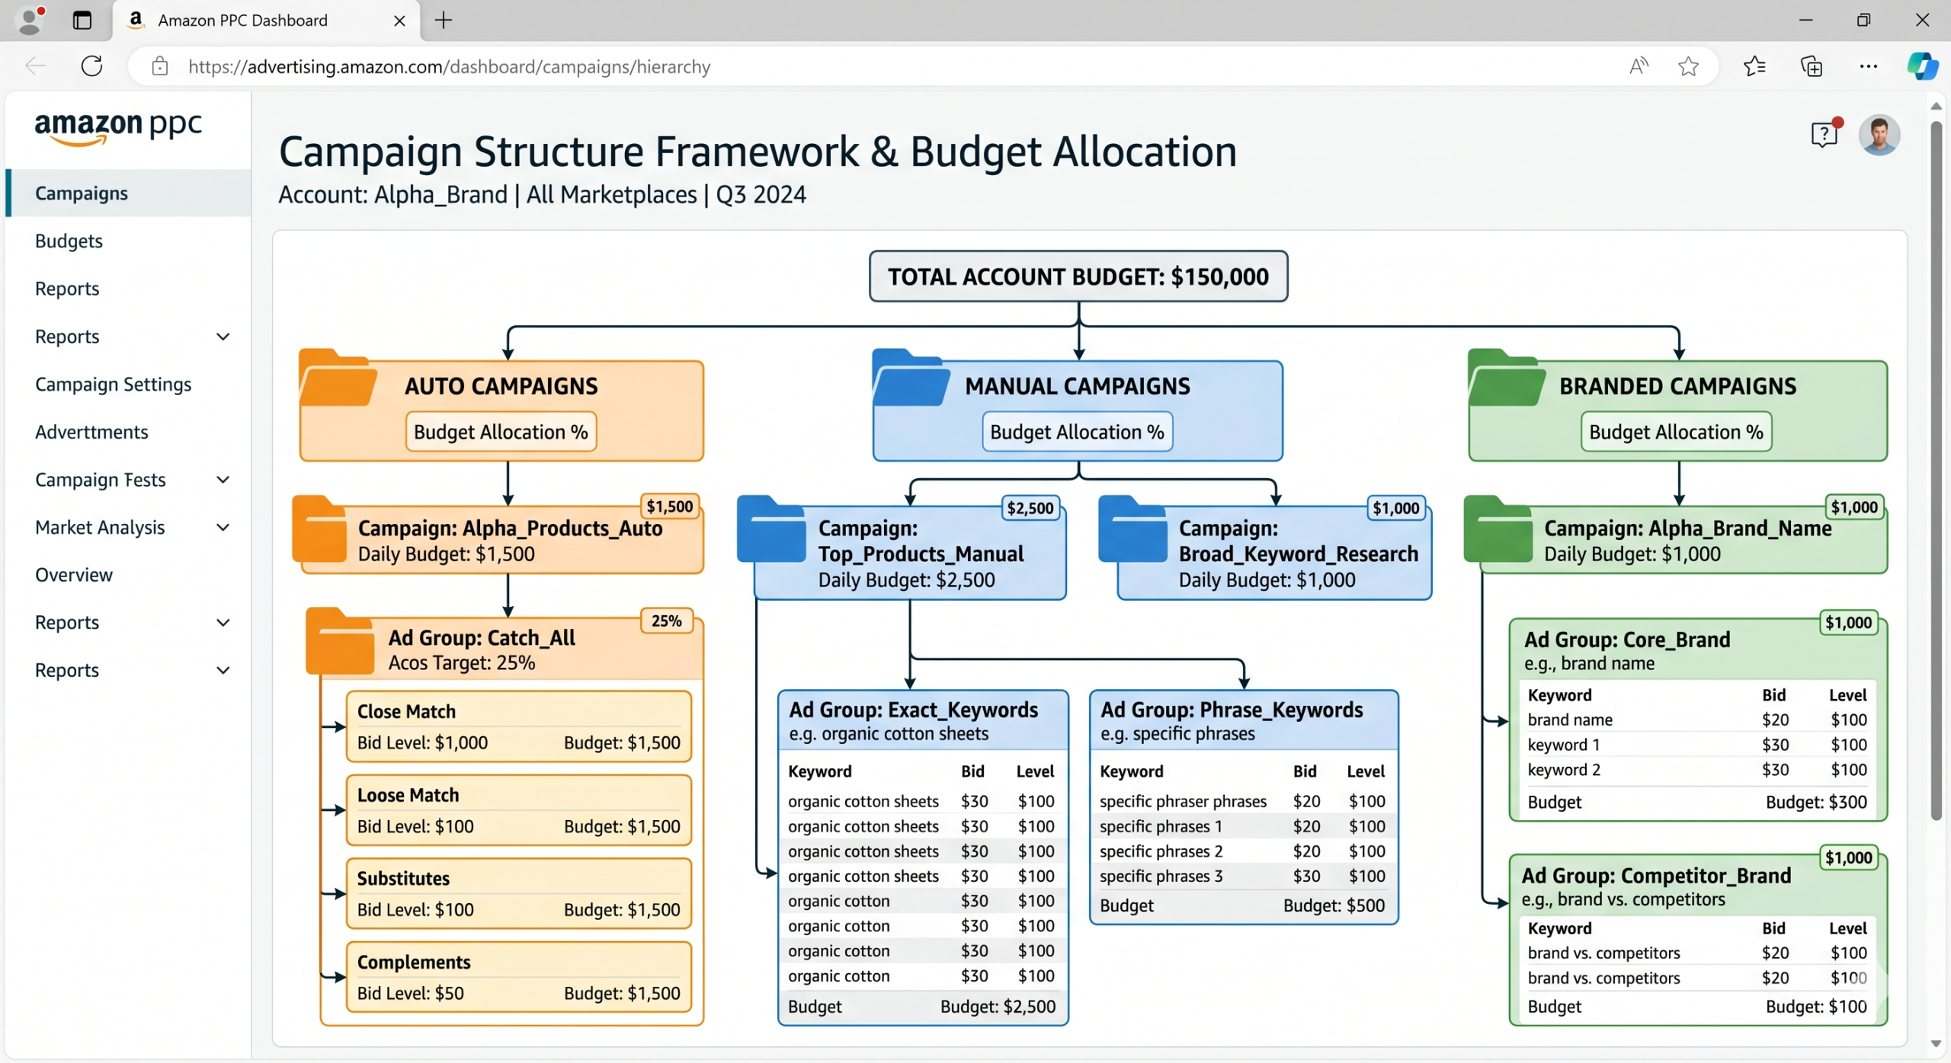Click the back navigation arrow
This screenshot has height=1063, width=1951.
click(34, 66)
